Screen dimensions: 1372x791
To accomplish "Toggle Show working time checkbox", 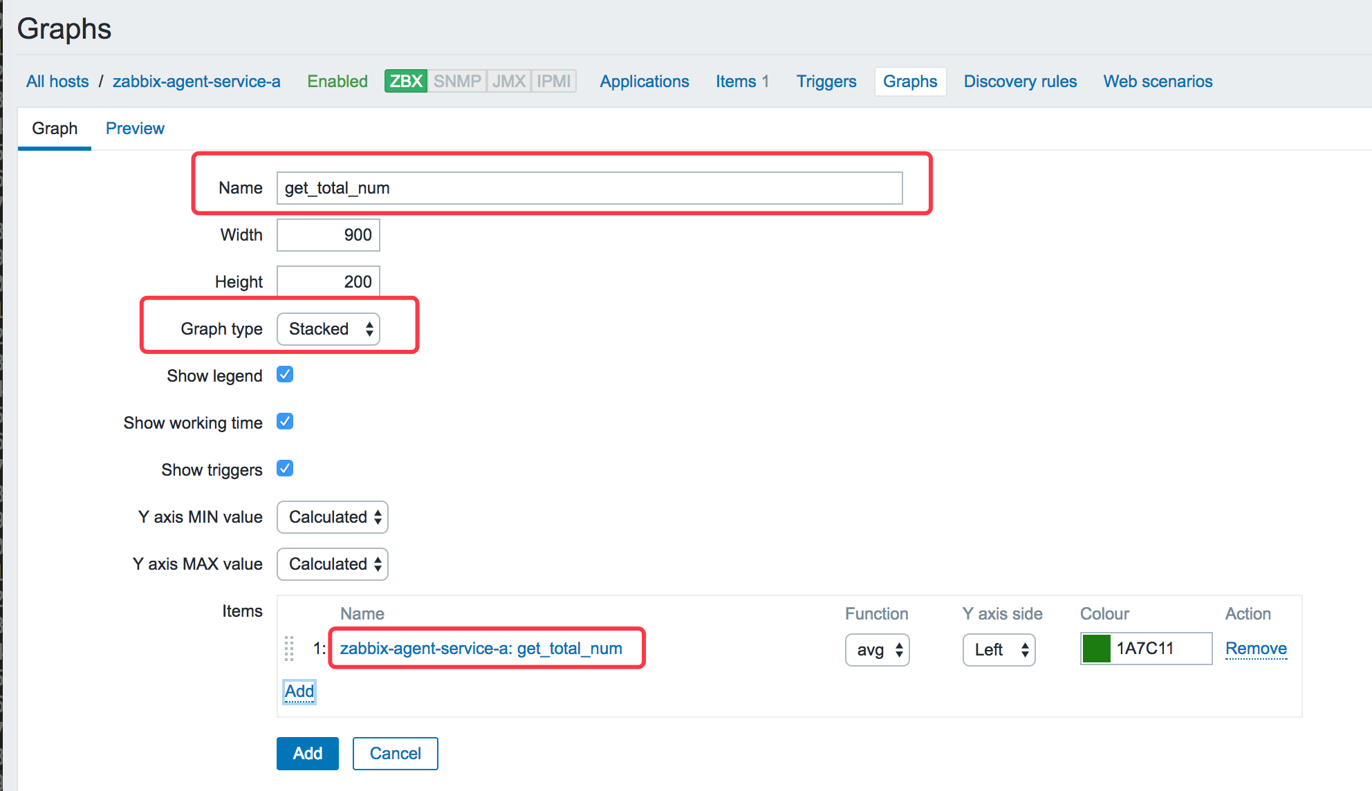I will (286, 422).
